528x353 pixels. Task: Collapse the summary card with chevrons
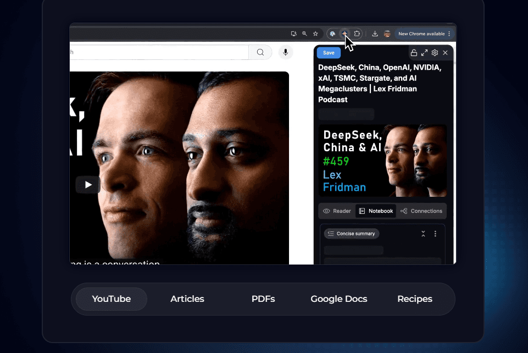(423, 234)
